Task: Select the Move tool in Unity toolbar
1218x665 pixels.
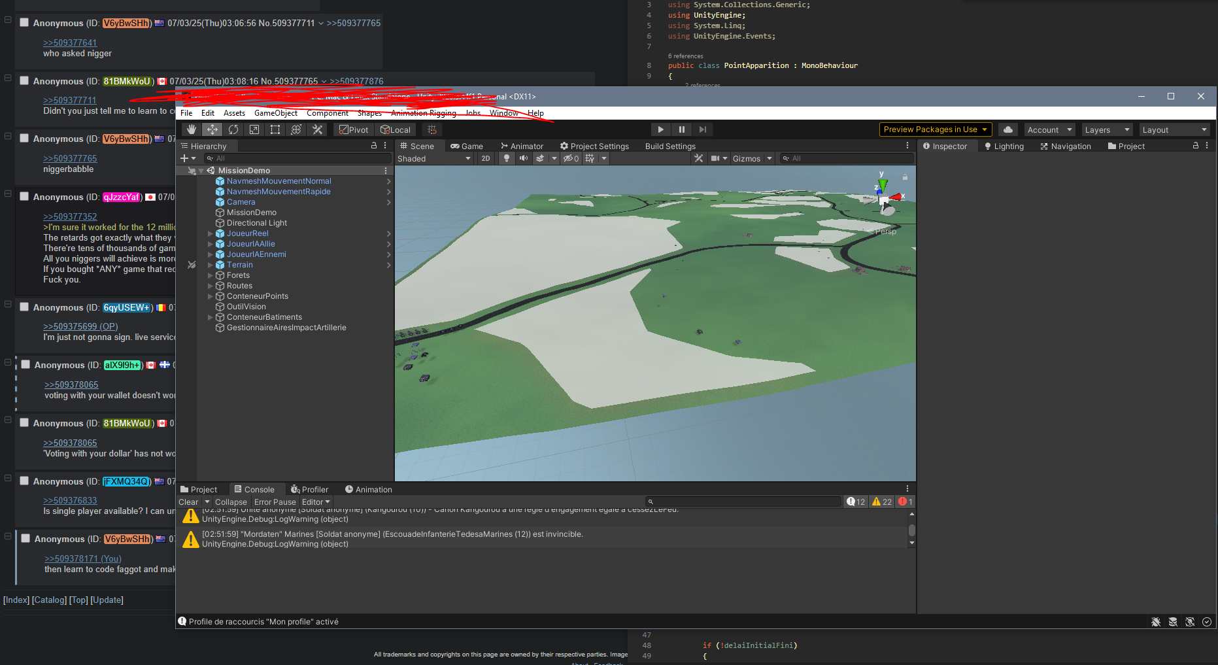Action: [x=212, y=129]
